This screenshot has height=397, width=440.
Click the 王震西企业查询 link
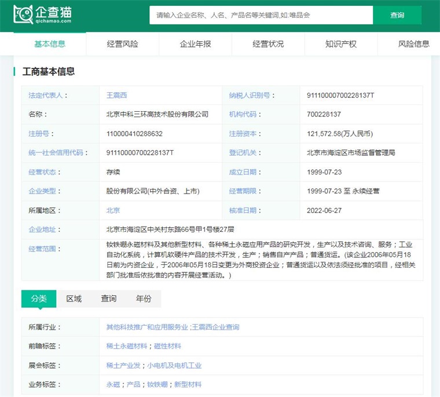(215, 327)
